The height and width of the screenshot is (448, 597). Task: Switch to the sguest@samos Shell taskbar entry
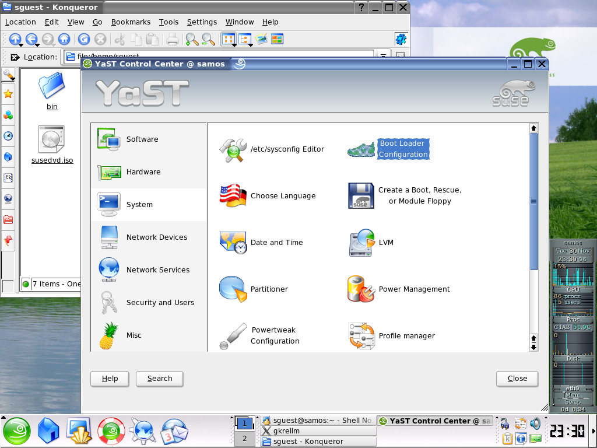click(x=319, y=421)
